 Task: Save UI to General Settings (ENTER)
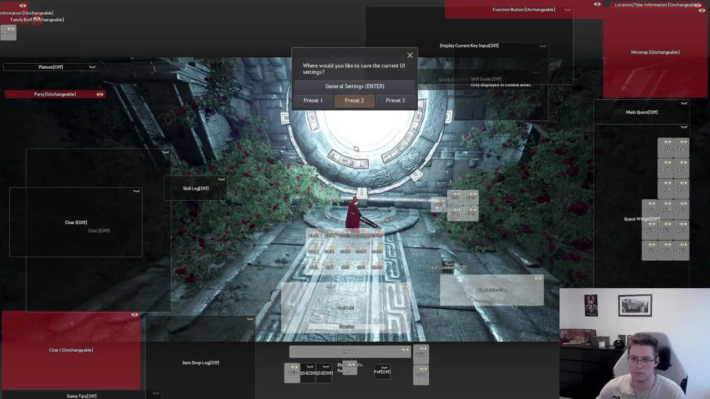point(355,86)
